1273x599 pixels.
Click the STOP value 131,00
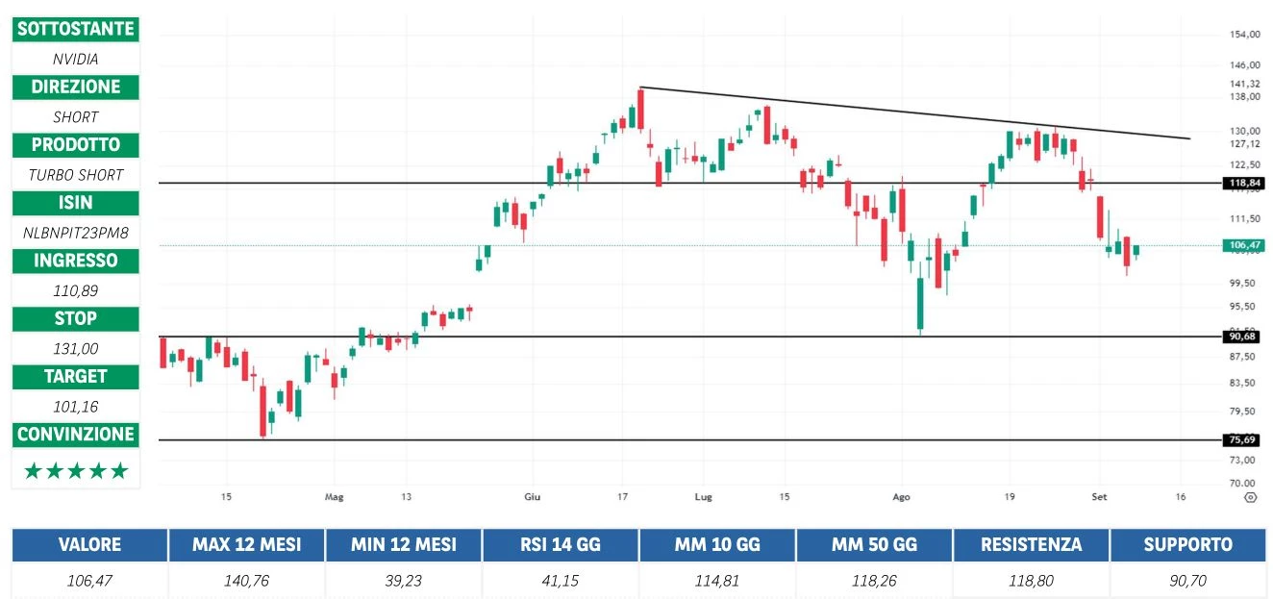(x=76, y=348)
